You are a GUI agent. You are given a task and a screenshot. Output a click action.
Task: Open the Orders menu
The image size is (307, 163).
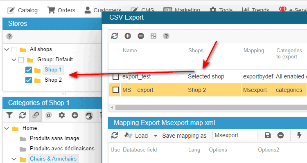61,10
